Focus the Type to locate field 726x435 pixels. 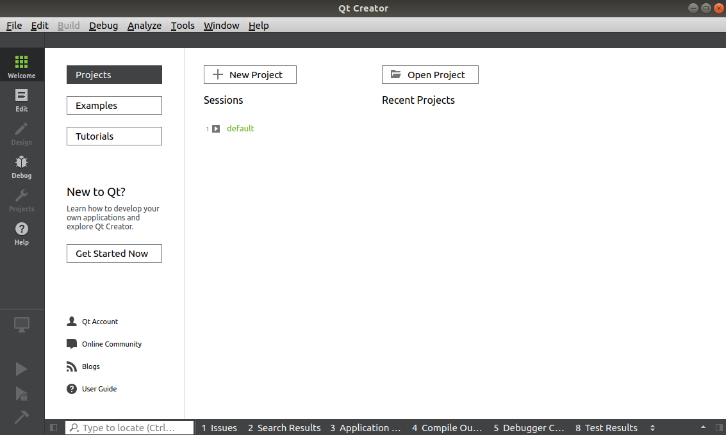pos(129,427)
